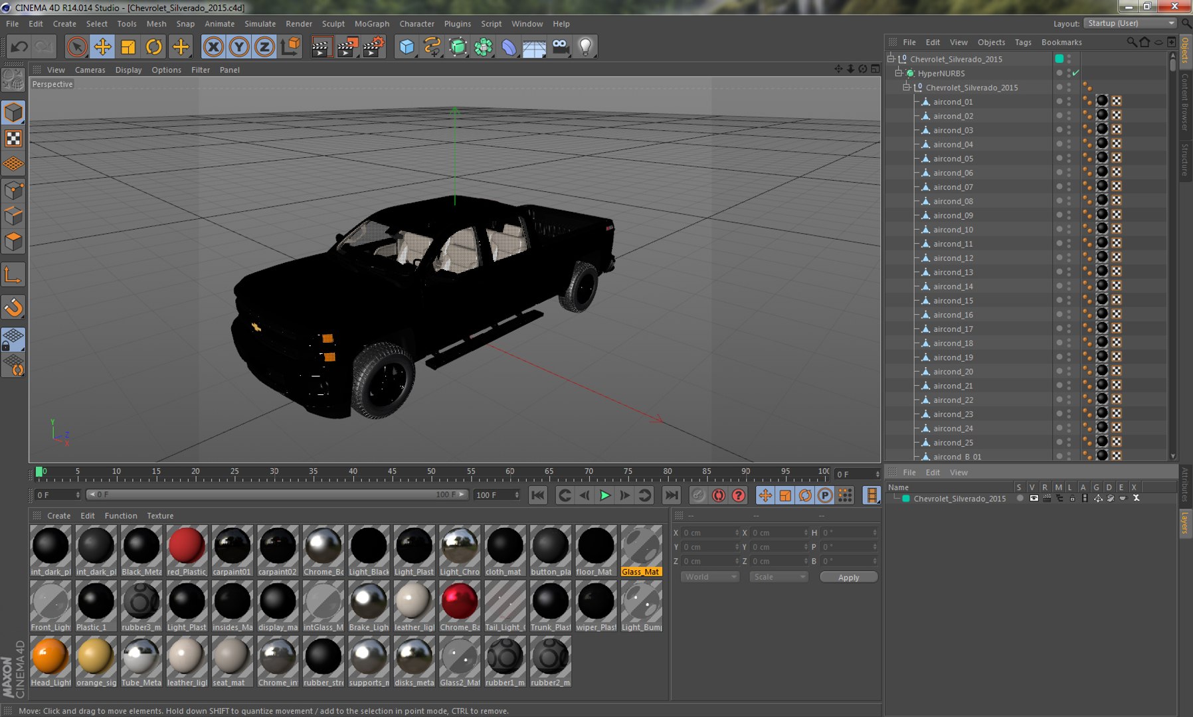Click the Floor scene object icon
This screenshot has height=717, width=1193.
[534, 46]
